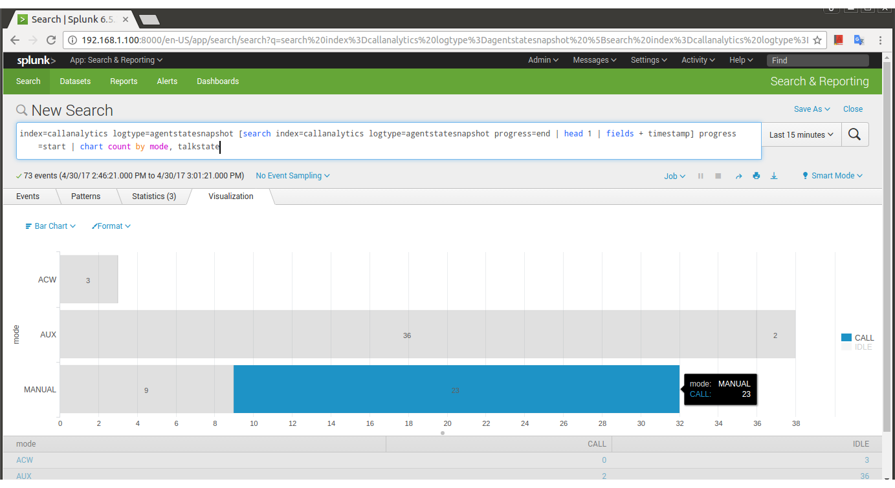This screenshot has width=895, height=488.
Task: Bookmark this page with the star icon
Action: [817, 40]
